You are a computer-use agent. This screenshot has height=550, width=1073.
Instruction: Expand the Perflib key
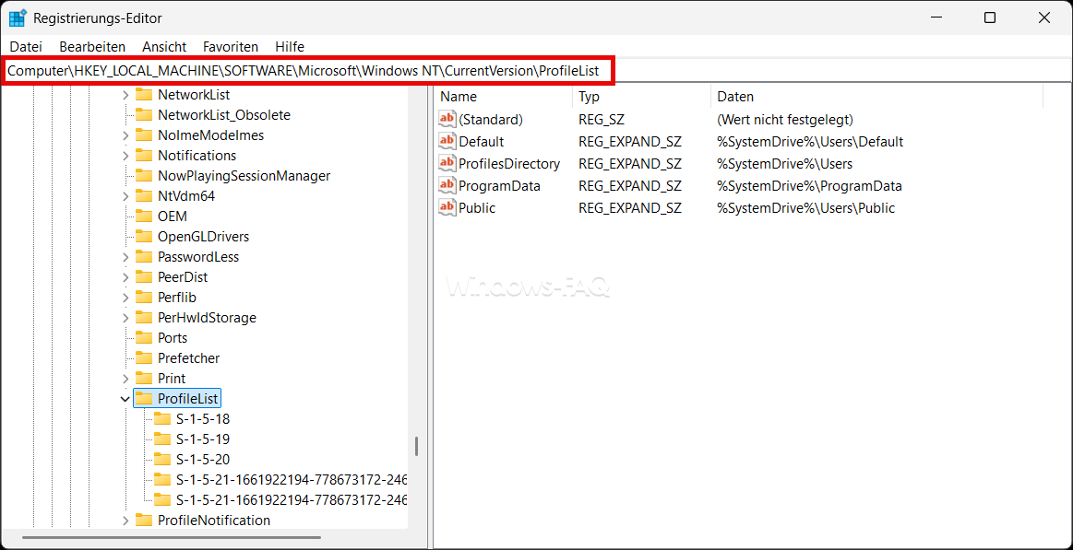pyautogui.click(x=125, y=298)
